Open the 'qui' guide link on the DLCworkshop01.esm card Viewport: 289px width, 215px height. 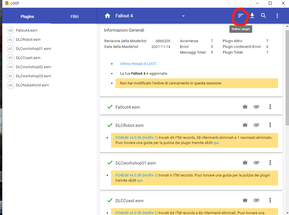tap(140, 180)
